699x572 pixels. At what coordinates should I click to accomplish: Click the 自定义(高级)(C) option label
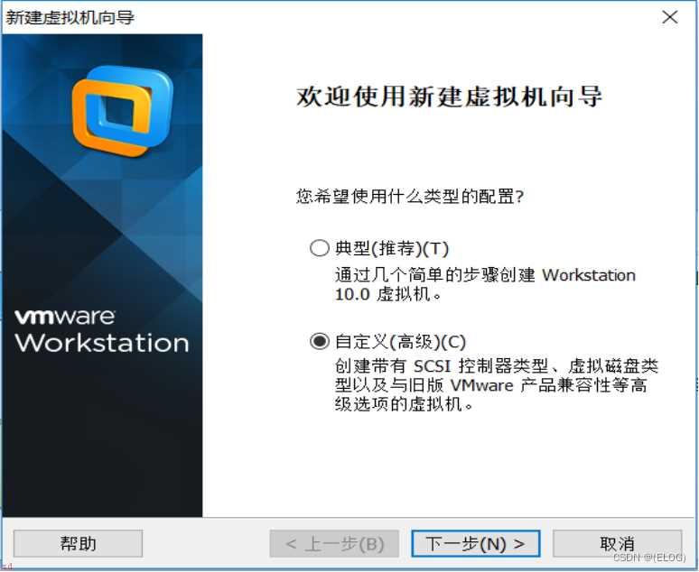coord(400,342)
